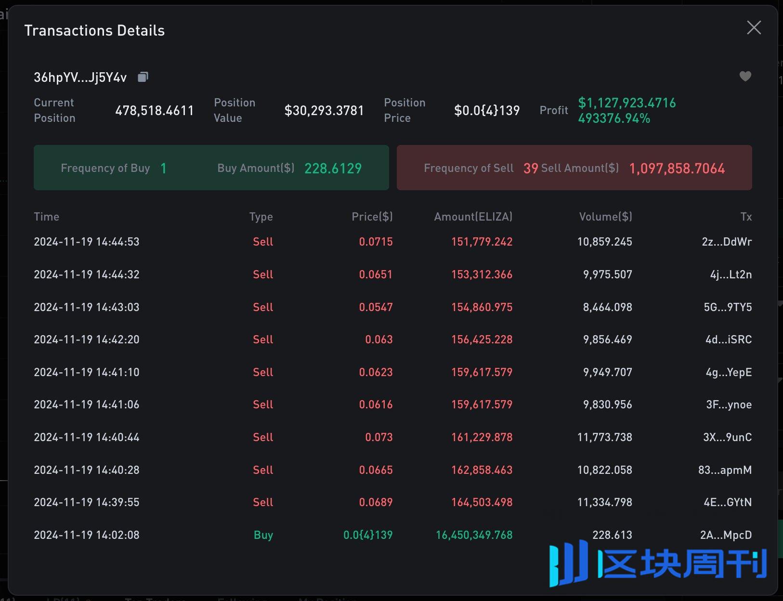
Task: Click the timestamp 2024-11-19 14:44:53
Action: point(87,242)
